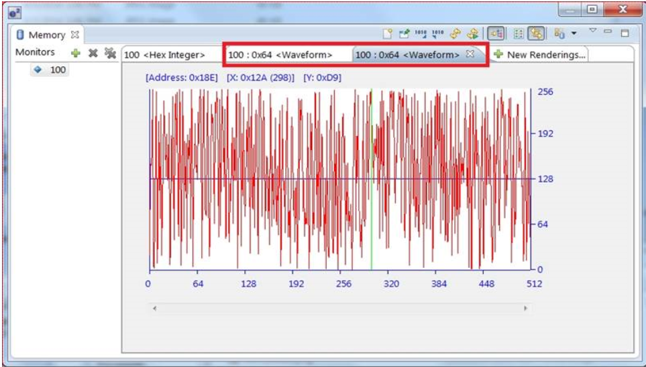Click the Export memory 1010 icon
The image size is (646, 367).
(x=437, y=33)
